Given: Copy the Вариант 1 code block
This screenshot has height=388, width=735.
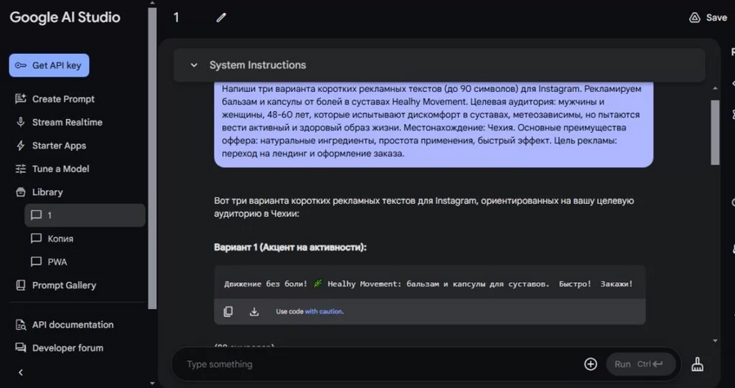Looking at the screenshot, I should 229,311.
